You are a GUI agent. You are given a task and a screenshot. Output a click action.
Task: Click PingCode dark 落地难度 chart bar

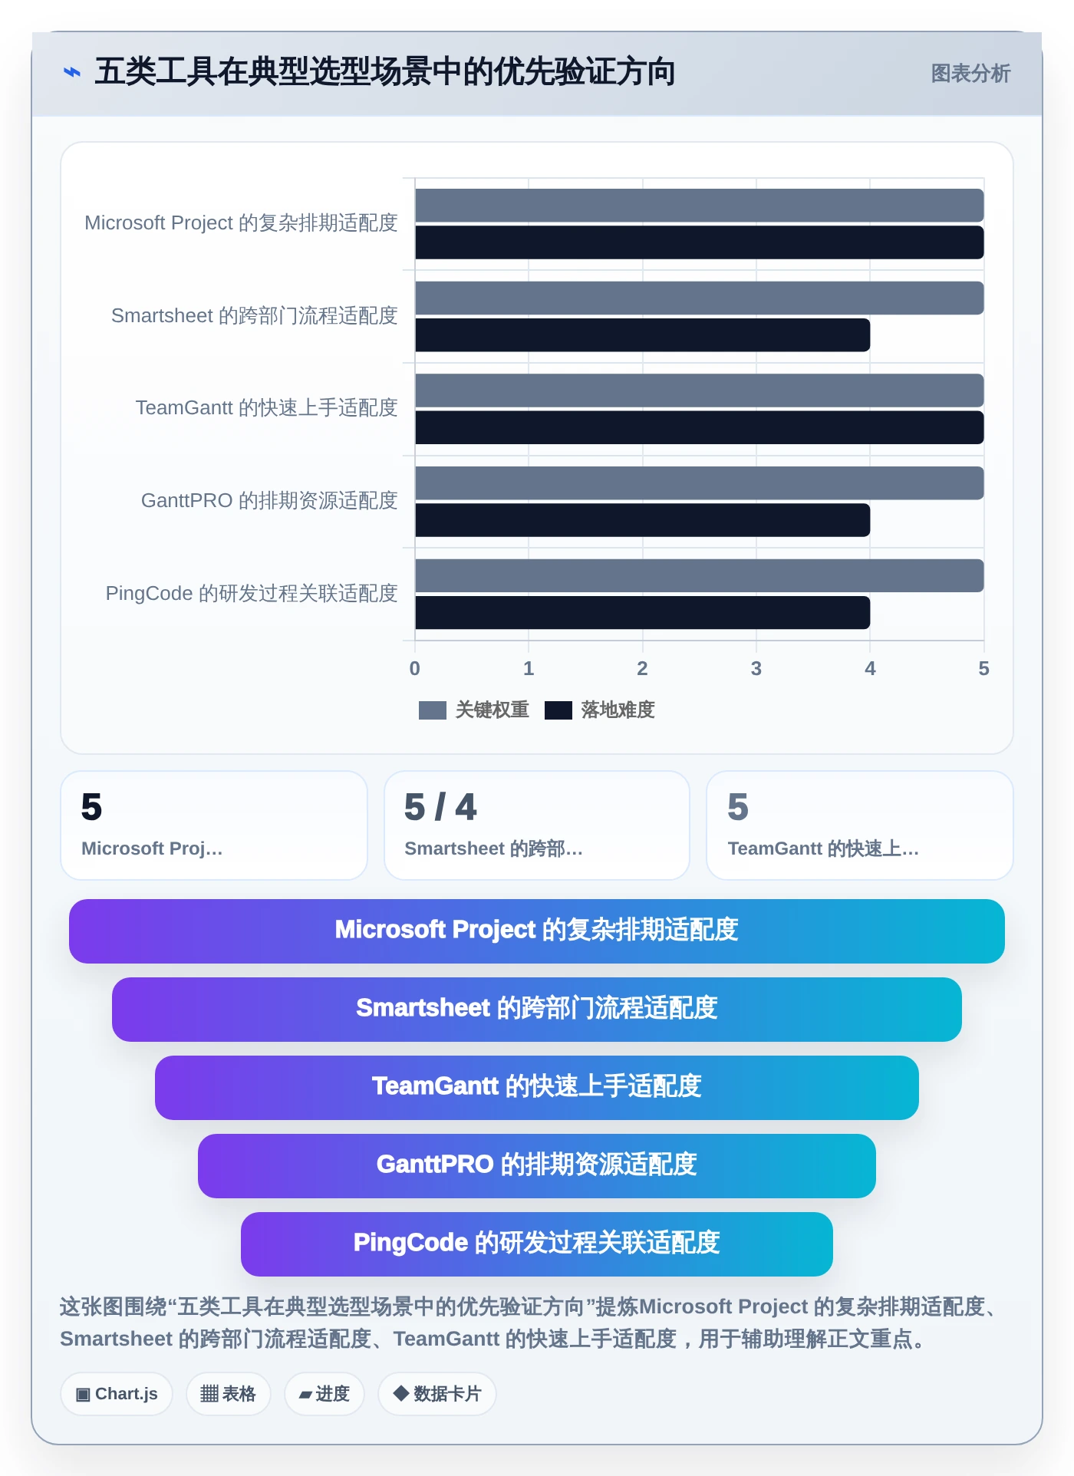coord(643,613)
